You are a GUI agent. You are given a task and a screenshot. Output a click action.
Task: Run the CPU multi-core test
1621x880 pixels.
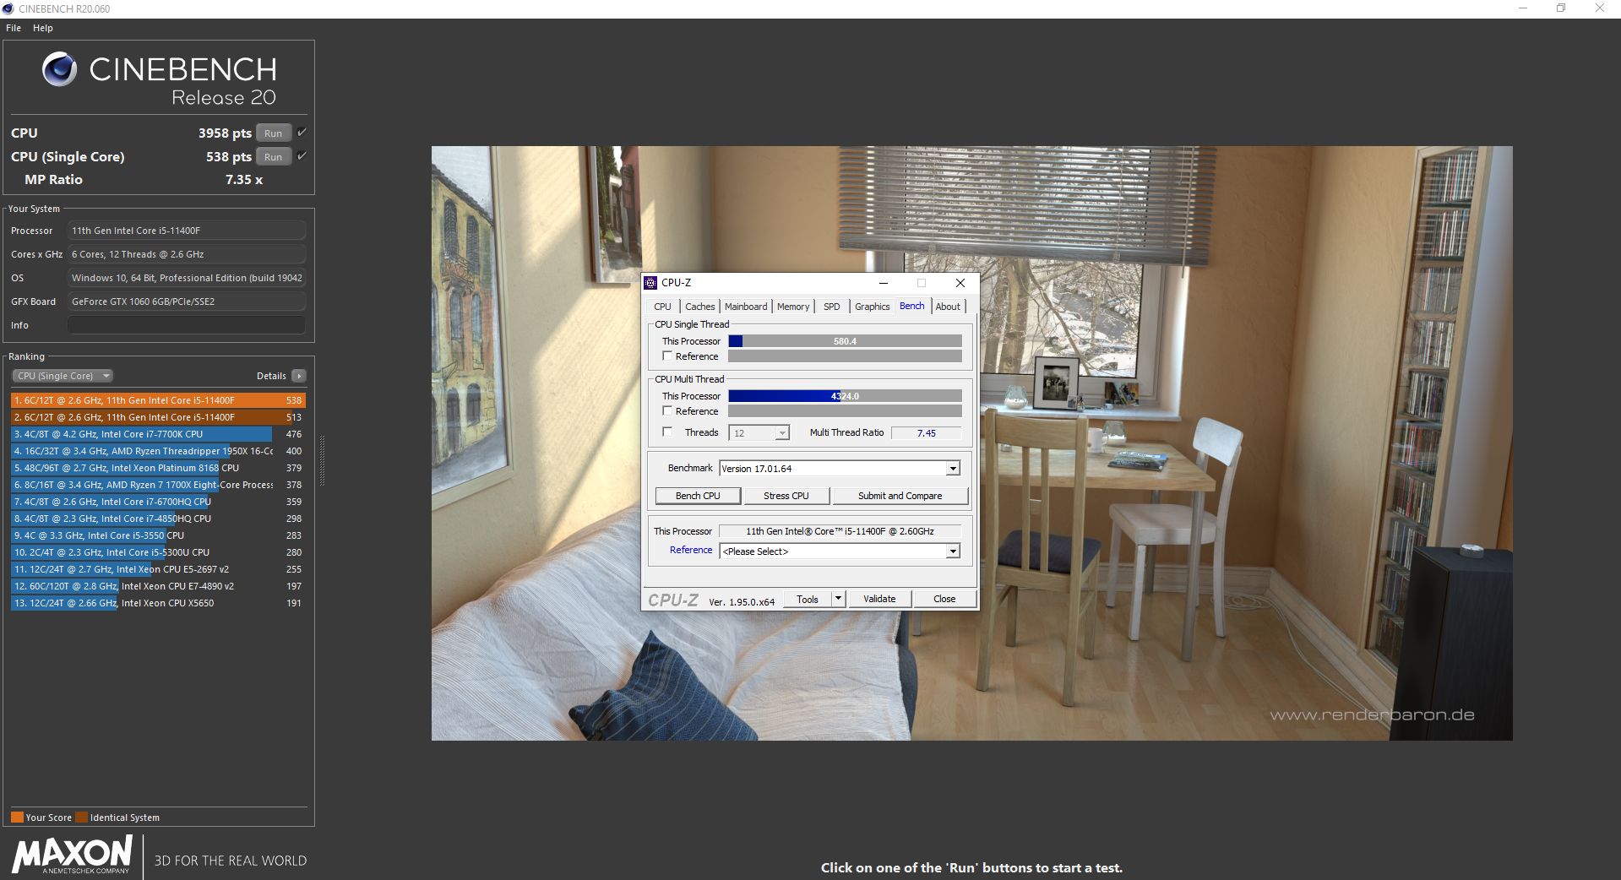[x=274, y=133]
